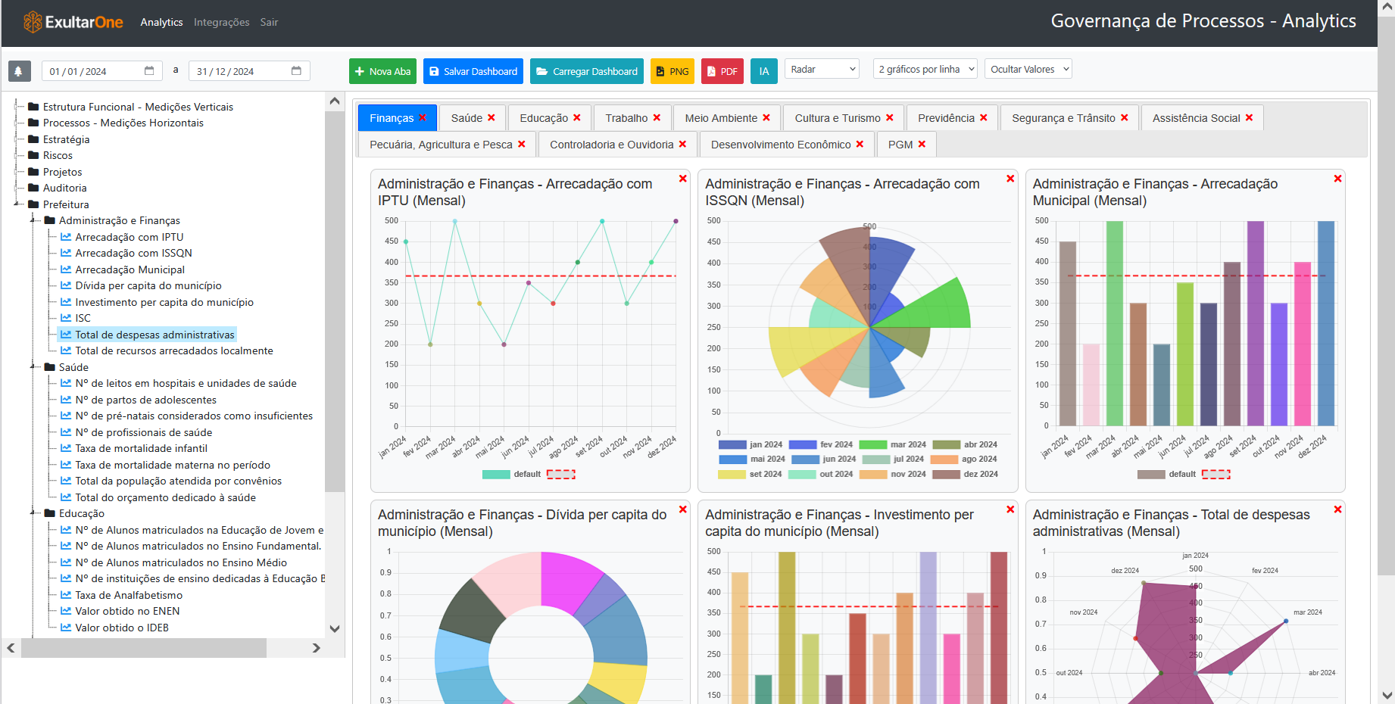Image resolution: width=1395 pixels, height=704 pixels.
Task: Open the Radar chart type dropdown
Action: tap(821, 68)
